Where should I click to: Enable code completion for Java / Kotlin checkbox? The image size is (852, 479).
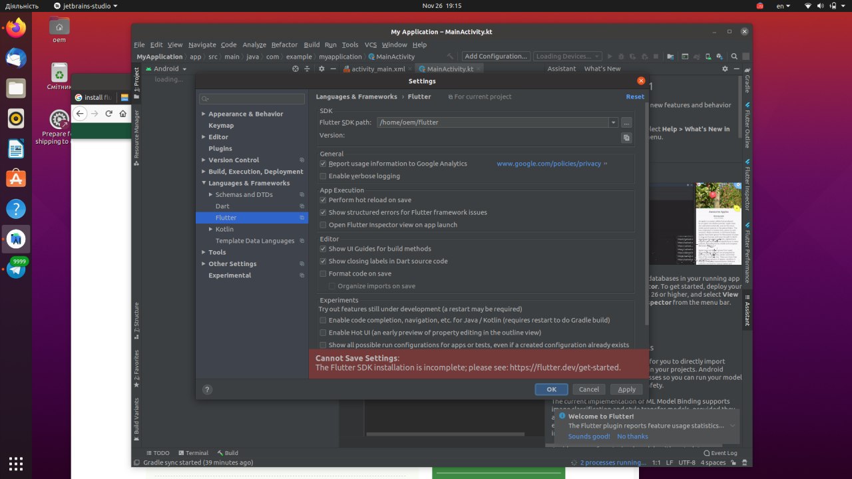[x=323, y=320]
